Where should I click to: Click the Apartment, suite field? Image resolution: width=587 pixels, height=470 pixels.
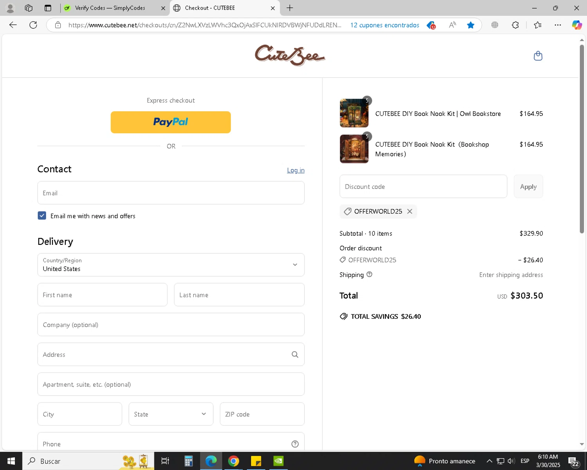click(x=171, y=384)
